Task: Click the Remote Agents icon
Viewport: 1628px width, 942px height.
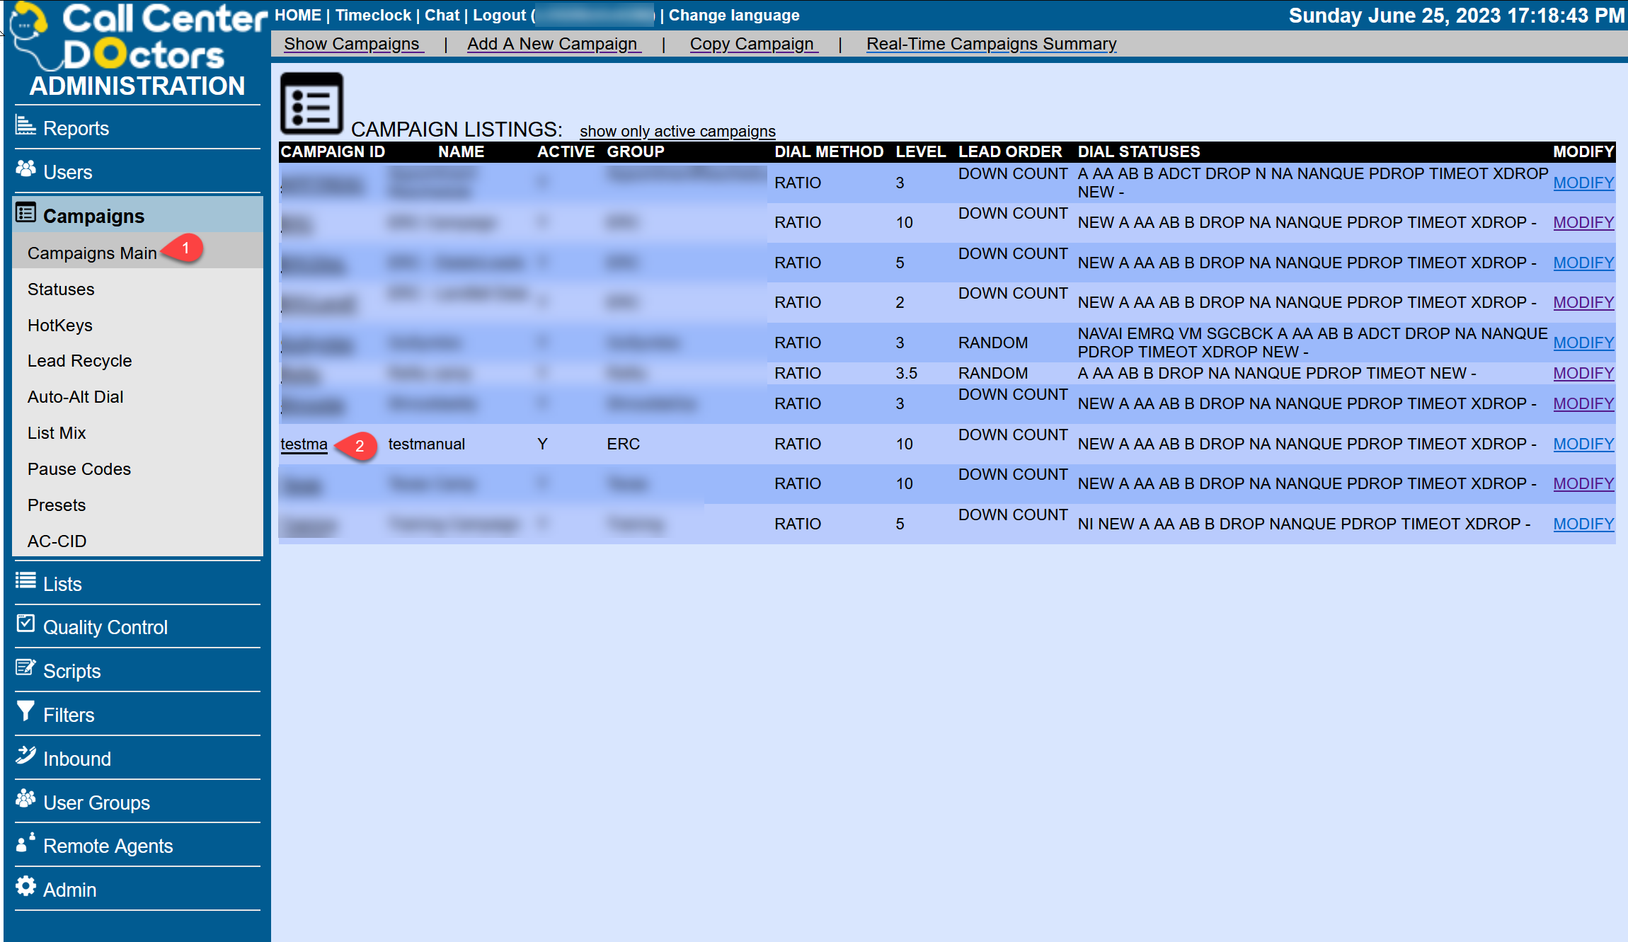Action: 25,843
